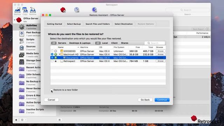Click the Continue button
This screenshot has height=126, width=224.
click(162, 100)
